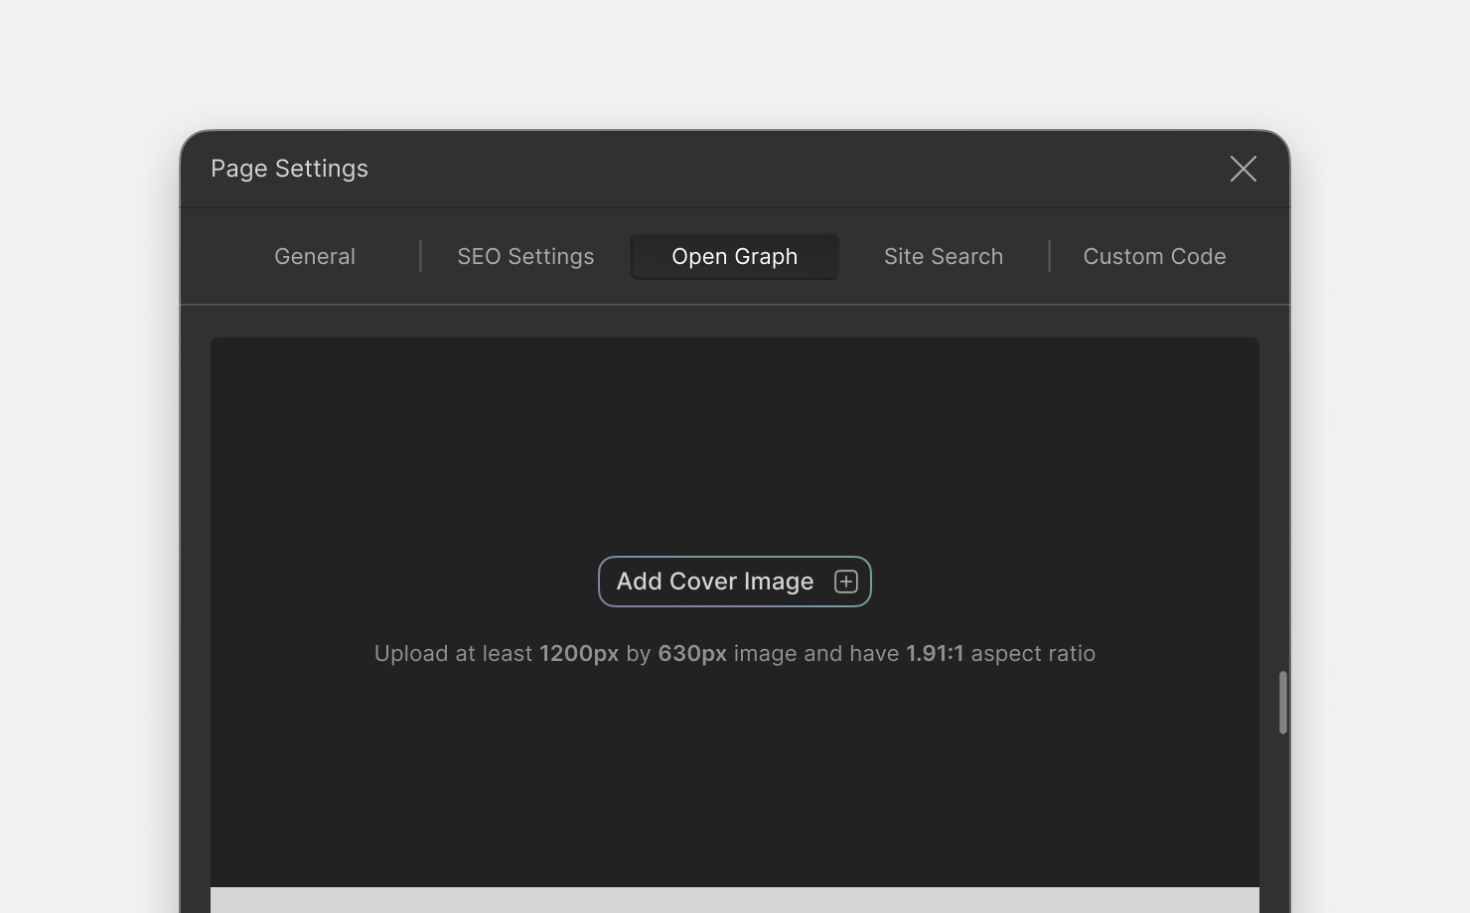Click the Page Settings title text
This screenshot has height=913, width=1470.
tap(289, 169)
